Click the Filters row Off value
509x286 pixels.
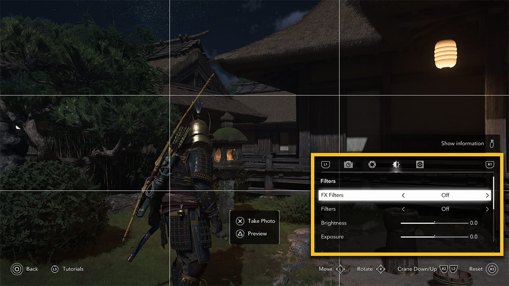click(445, 209)
